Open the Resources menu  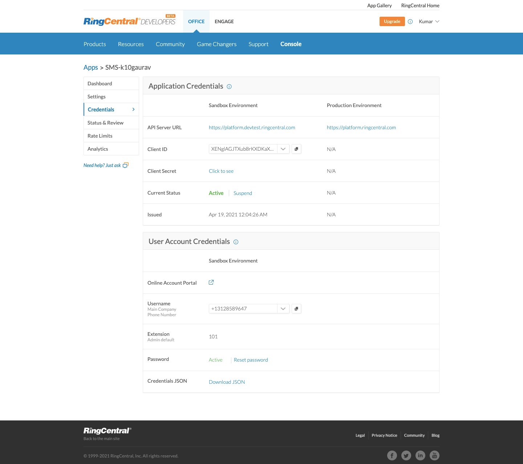pos(131,44)
